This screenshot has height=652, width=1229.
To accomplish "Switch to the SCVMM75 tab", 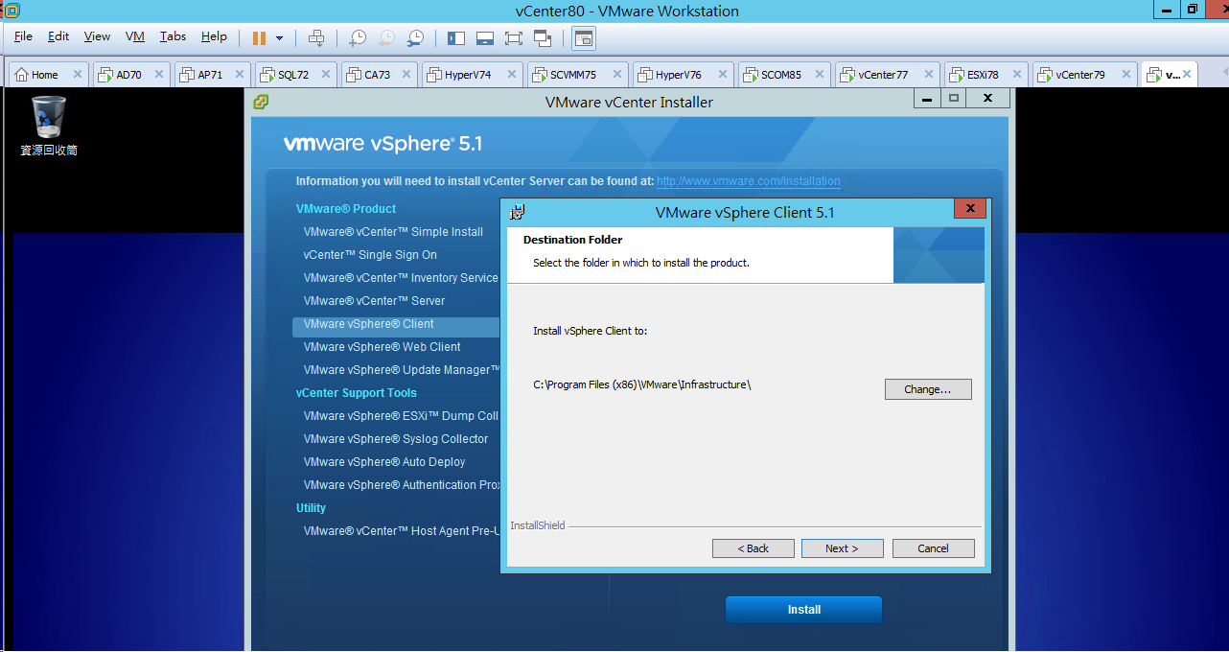I will click(573, 75).
